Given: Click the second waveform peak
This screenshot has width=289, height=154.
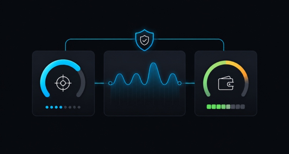Looking at the screenshot, I should [136, 74].
